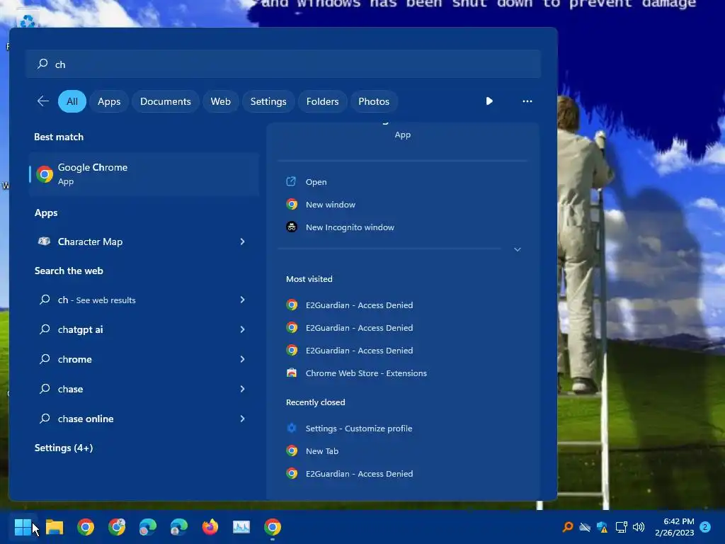Expand the Character Map result arrow
The image size is (725, 544).
tap(242, 242)
